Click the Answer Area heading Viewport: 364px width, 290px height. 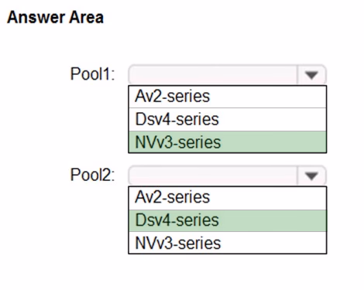(x=55, y=18)
